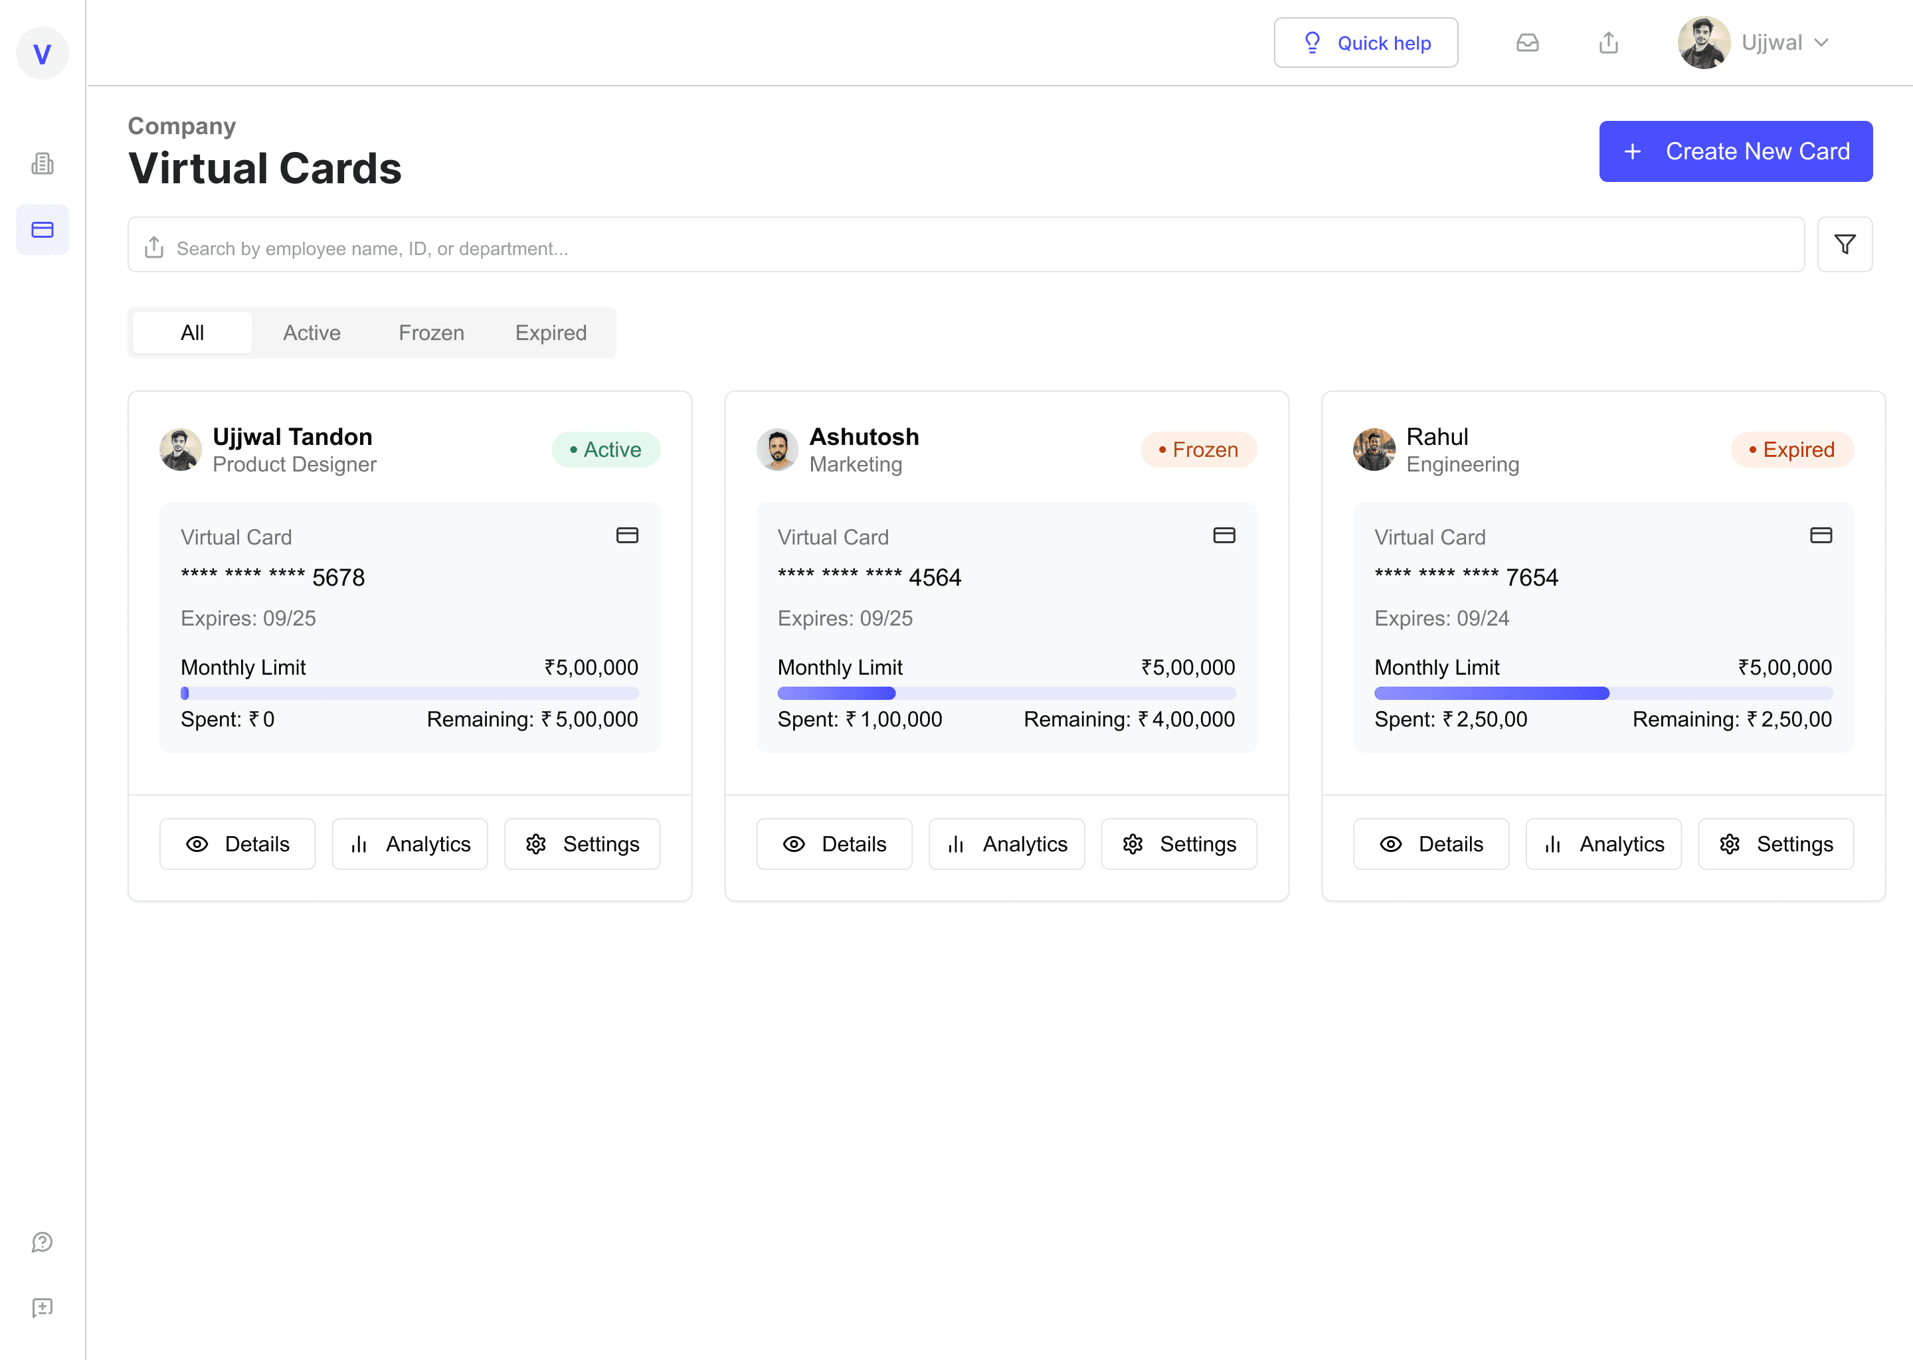Click the feedback message-plus sidebar icon
The image size is (1913, 1360).
pyautogui.click(x=42, y=1308)
